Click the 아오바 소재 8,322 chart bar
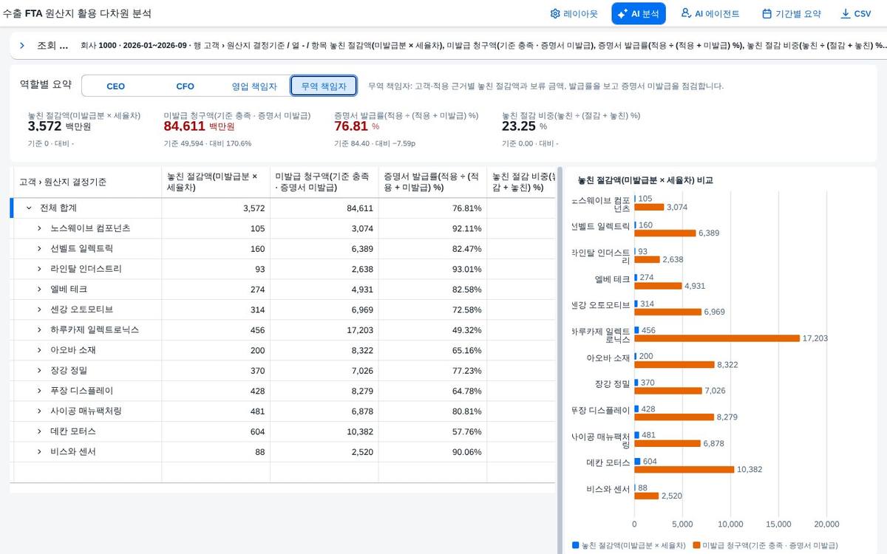 click(674, 365)
